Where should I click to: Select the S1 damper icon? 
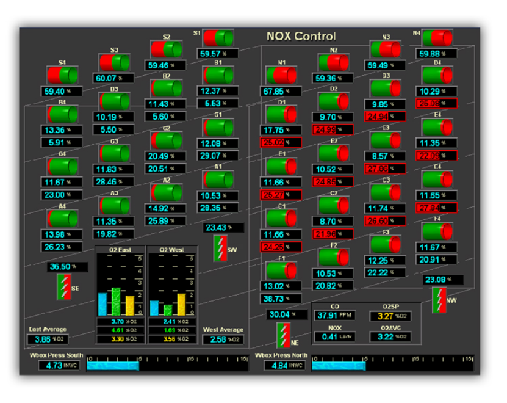pyautogui.click(x=218, y=38)
